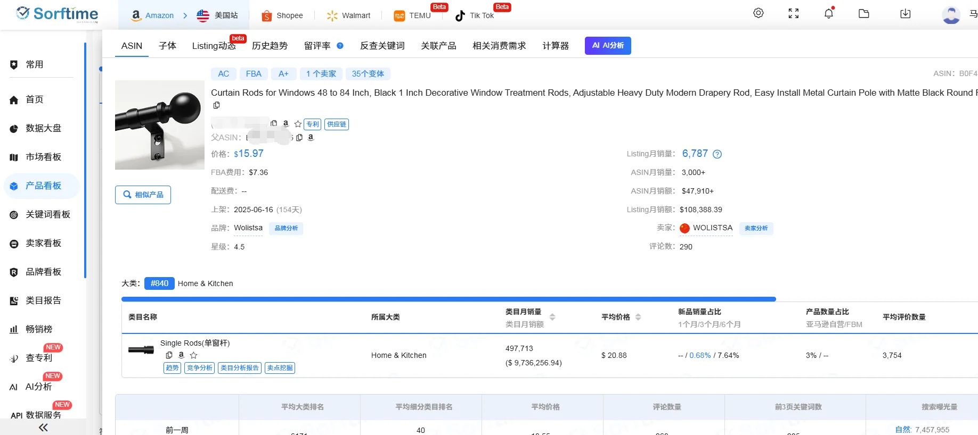The width and height of the screenshot is (978, 435).
Task: Open the 计算器 tab
Action: (x=556, y=46)
